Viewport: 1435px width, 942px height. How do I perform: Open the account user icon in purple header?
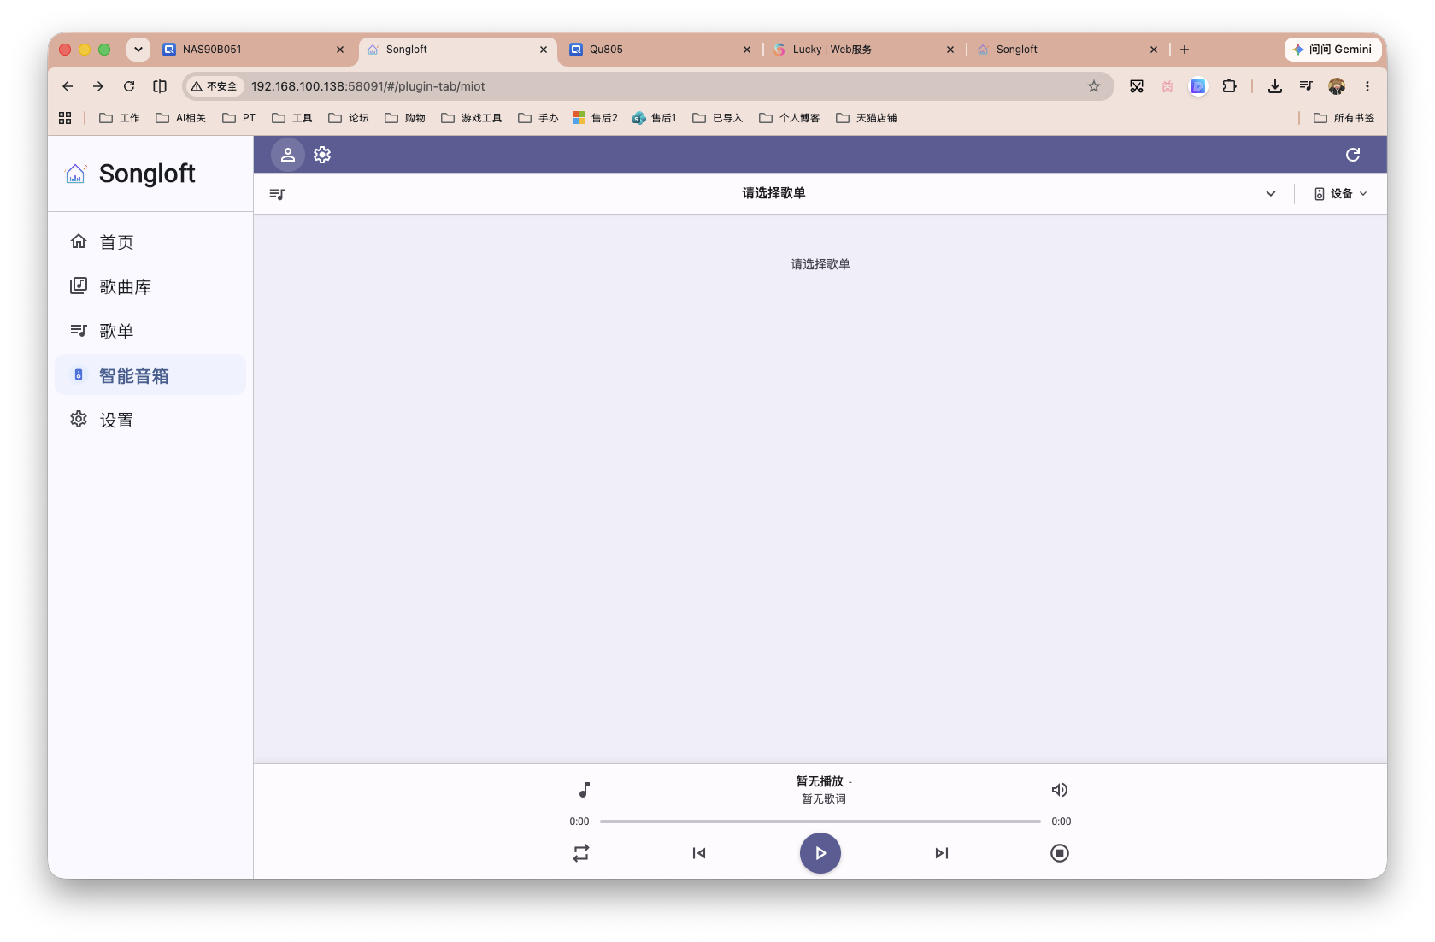tap(288, 155)
